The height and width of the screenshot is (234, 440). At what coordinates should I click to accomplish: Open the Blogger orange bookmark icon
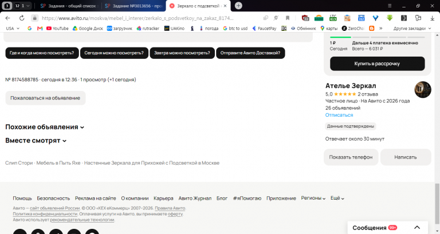pos(371,28)
